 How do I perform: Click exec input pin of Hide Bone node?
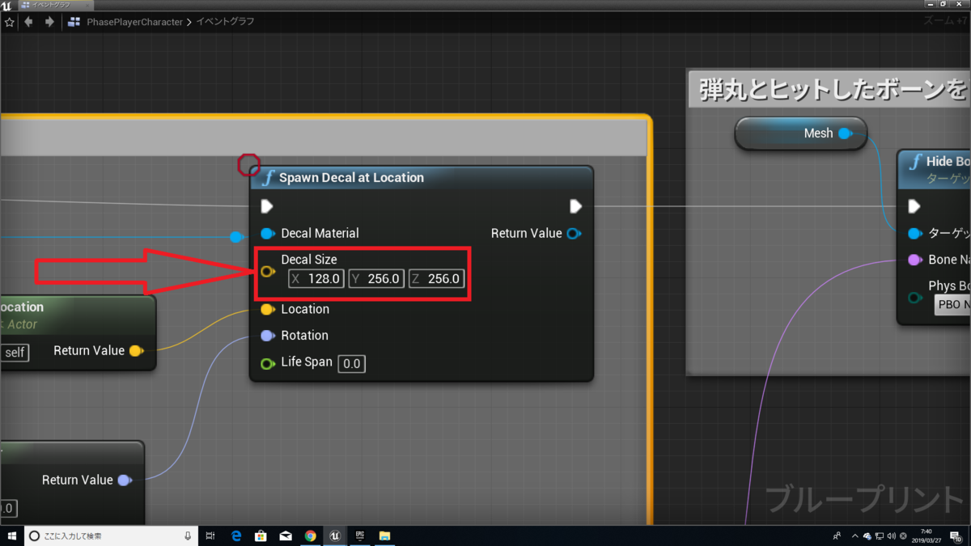(x=914, y=206)
